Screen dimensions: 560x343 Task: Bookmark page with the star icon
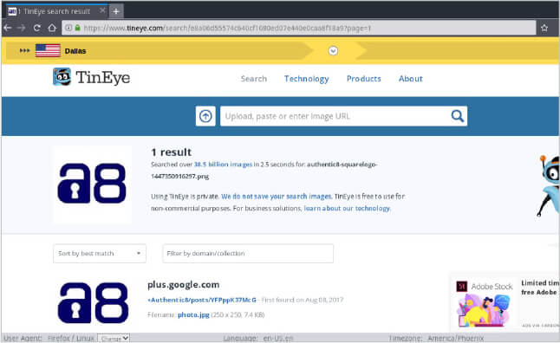[544, 28]
